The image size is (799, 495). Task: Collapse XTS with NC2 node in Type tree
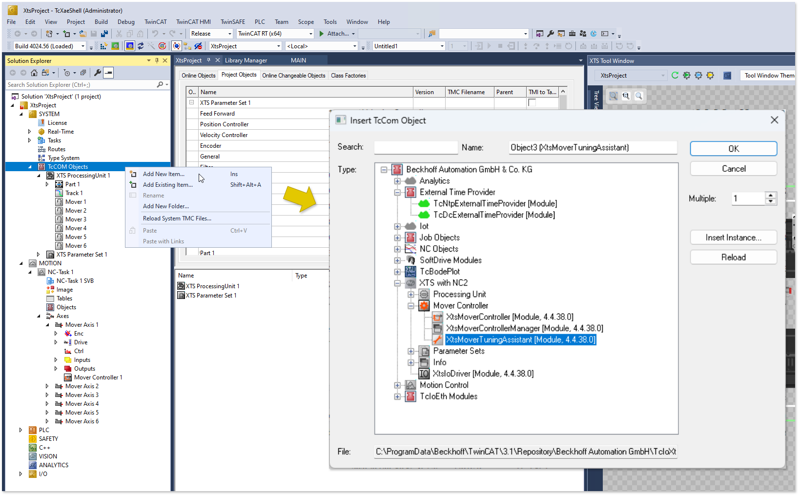pyautogui.click(x=397, y=283)
